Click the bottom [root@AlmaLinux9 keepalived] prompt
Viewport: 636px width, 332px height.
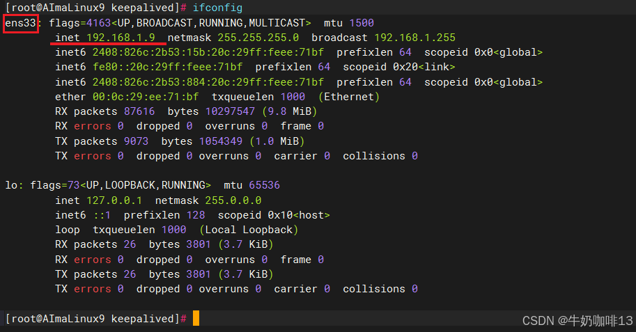pos(93,319)
